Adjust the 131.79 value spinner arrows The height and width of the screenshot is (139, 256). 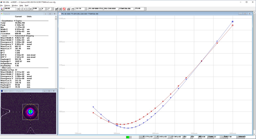pyautogui.click(x=86, y=9)
